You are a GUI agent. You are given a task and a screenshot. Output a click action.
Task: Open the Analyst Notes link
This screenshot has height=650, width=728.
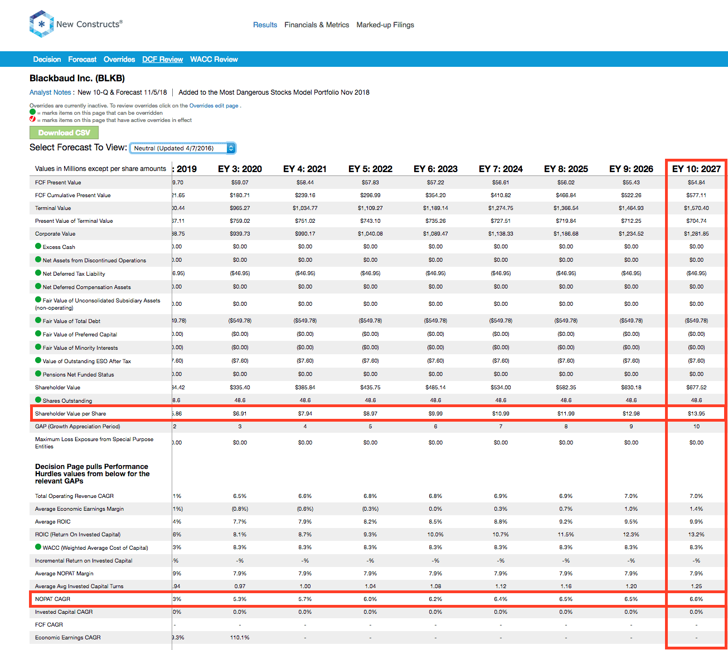tap(50, 92)
